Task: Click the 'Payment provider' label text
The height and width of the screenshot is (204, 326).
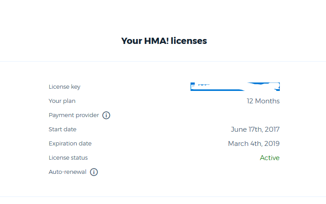Action: click(74, 115)
